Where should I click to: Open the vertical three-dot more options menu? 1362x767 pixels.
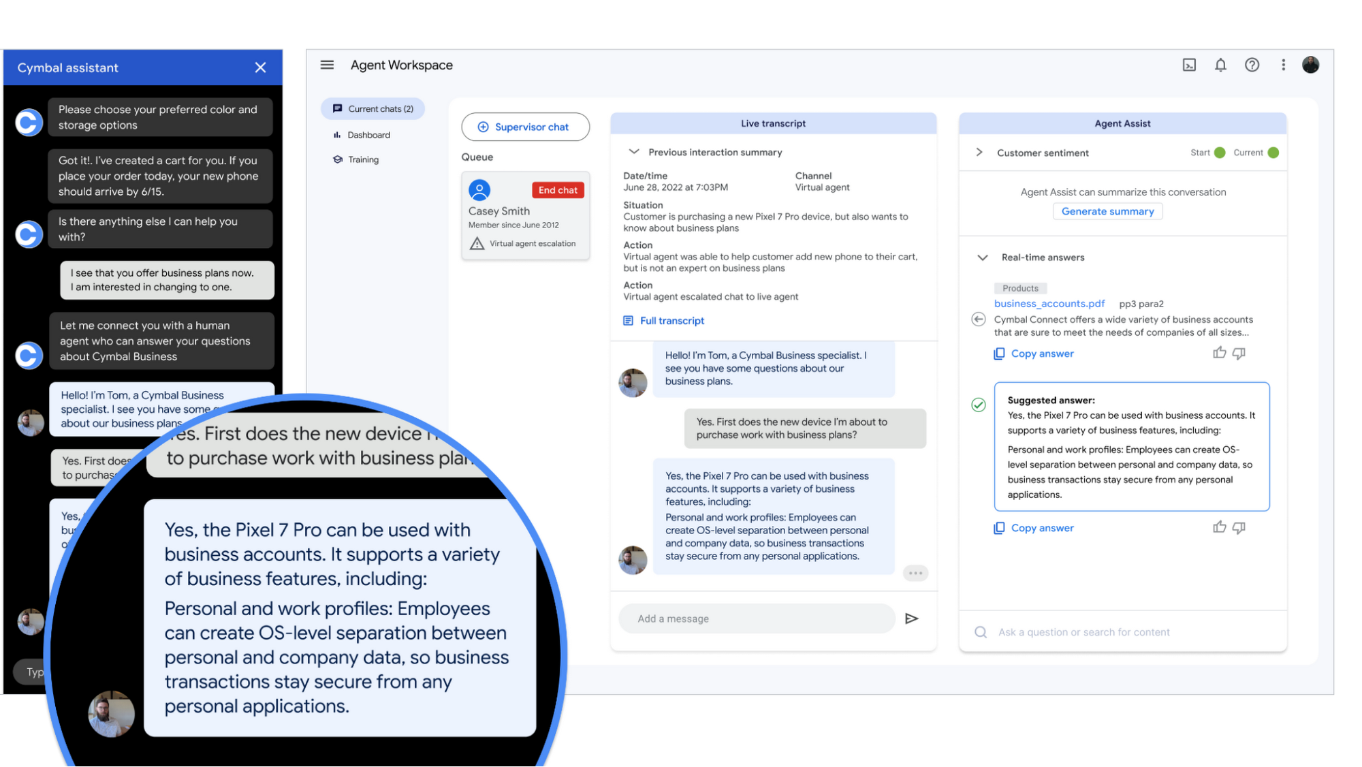coord(1283,65)
